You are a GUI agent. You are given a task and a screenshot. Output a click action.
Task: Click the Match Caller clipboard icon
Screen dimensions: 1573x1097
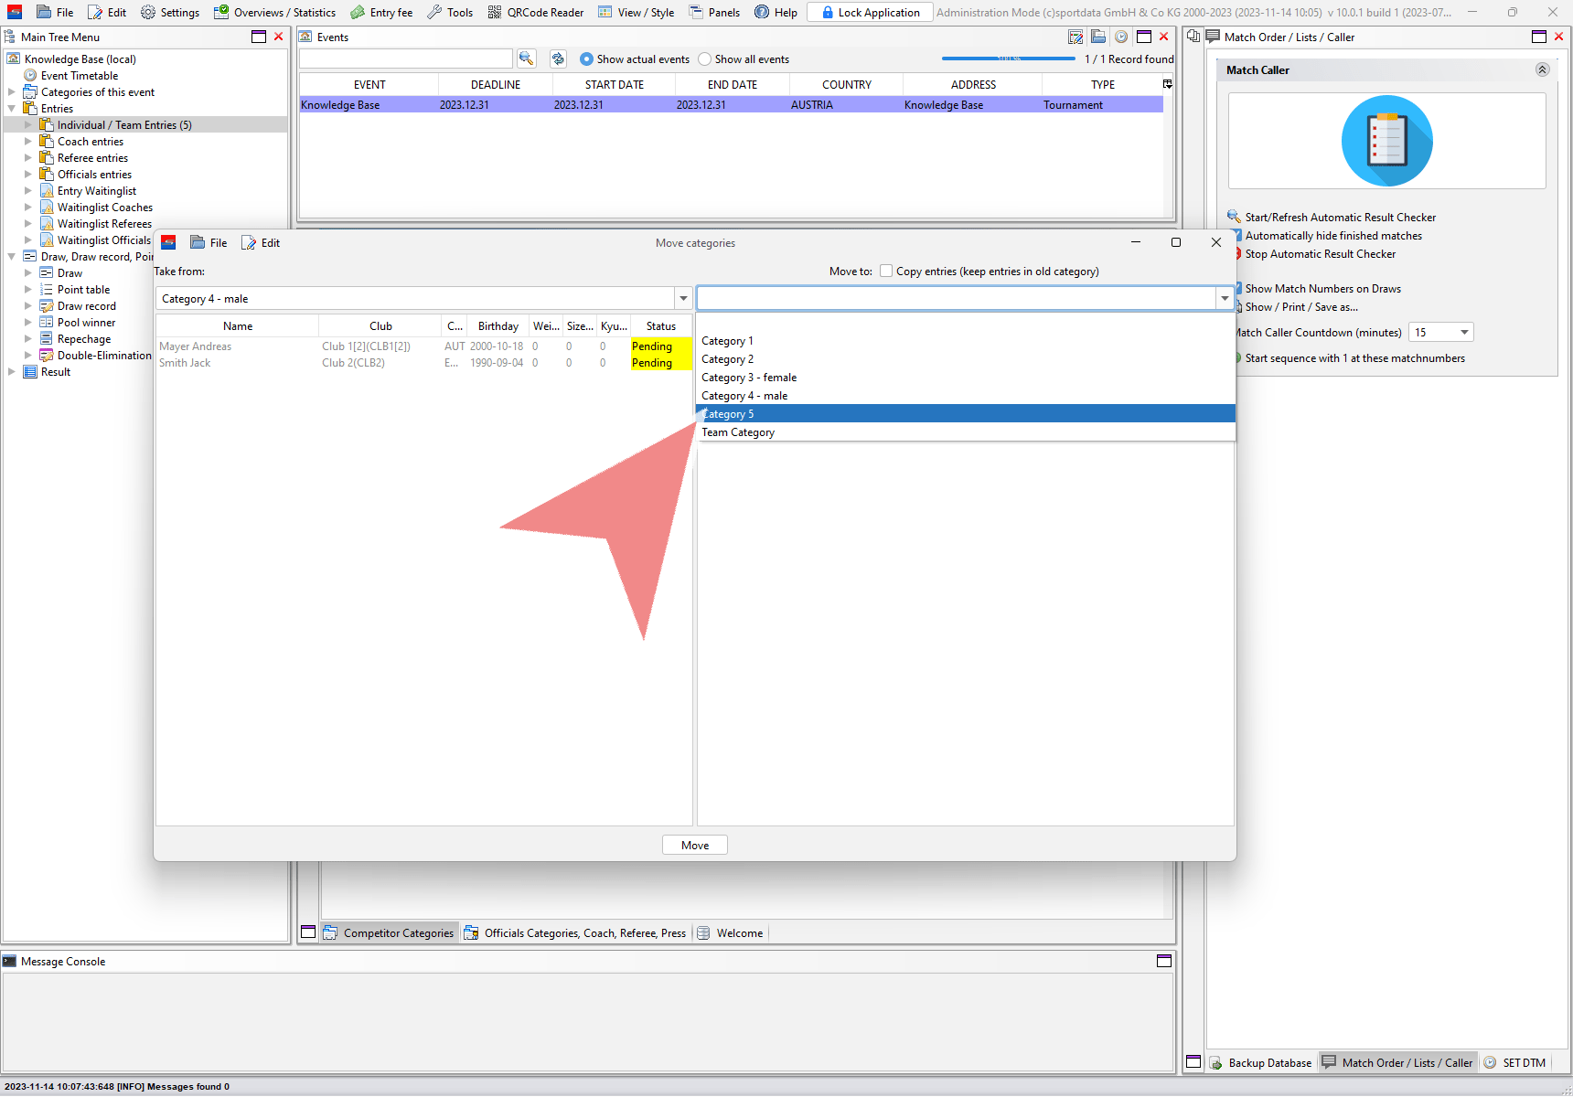click(1386, 142)
